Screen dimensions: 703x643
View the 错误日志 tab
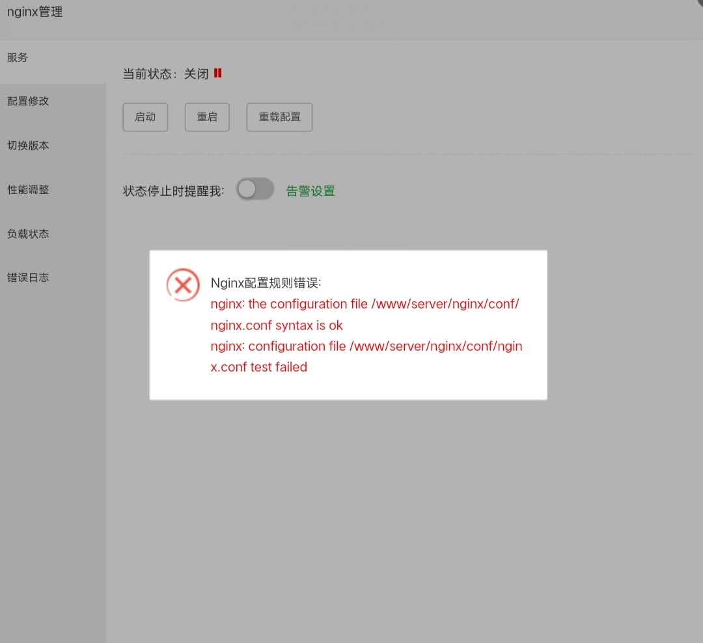pyautogui.click(x=53, y=277)
